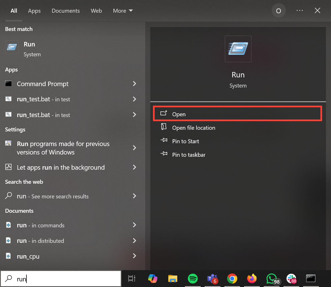The image size is (331, 287).
Task: Expand arrow for Let apps run in background
Action: click(135, 167)
